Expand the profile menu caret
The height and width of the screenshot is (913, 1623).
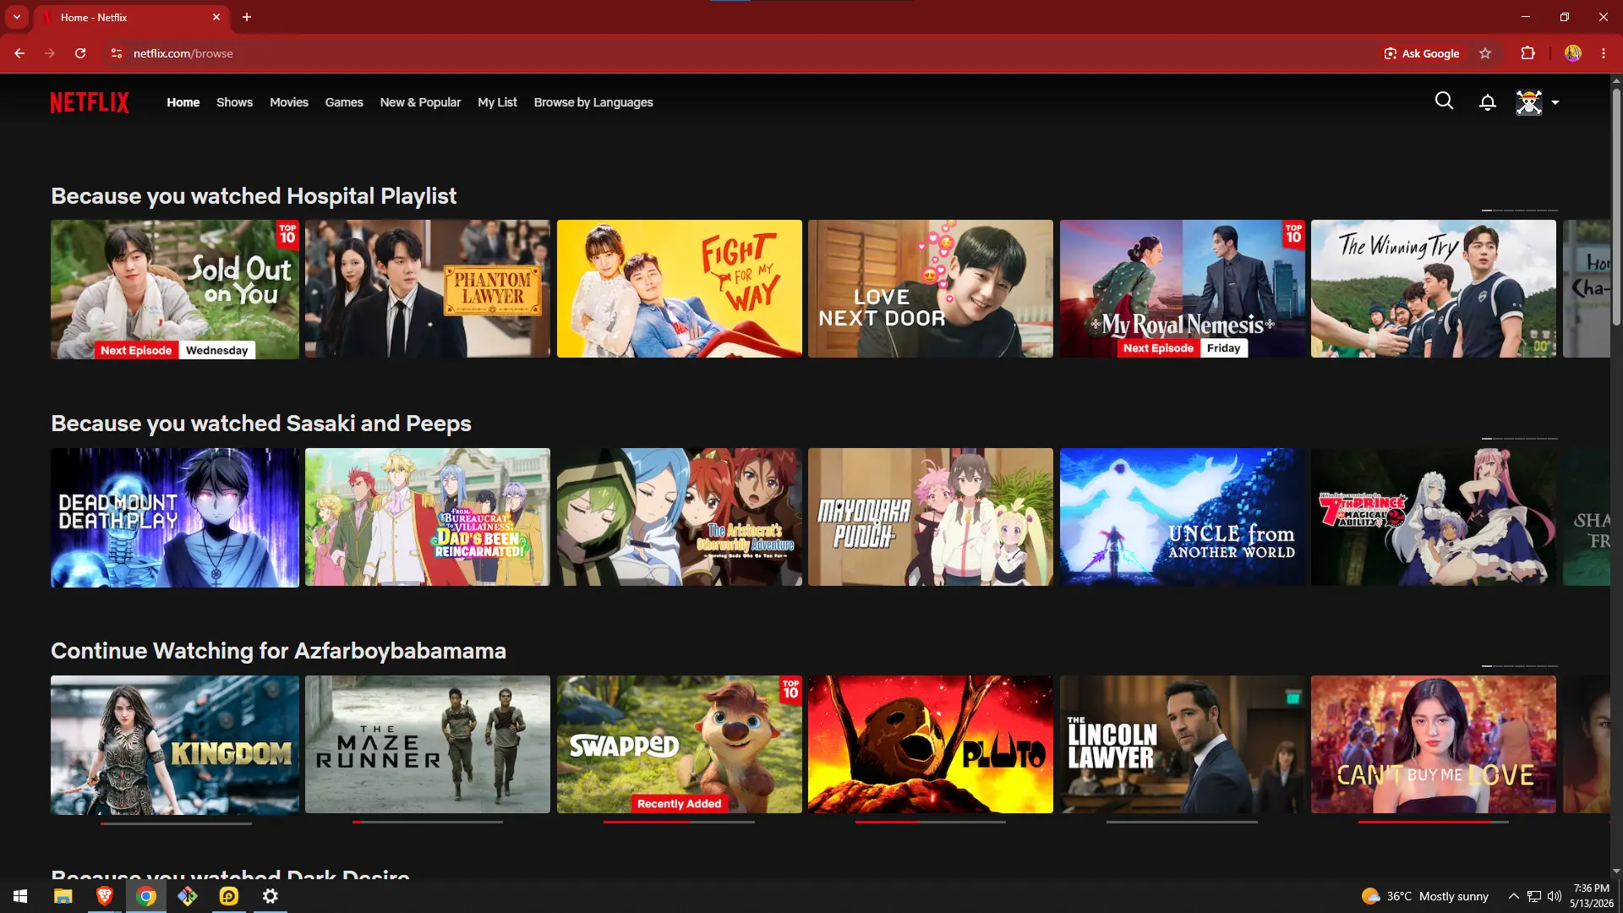[1555, 102]
